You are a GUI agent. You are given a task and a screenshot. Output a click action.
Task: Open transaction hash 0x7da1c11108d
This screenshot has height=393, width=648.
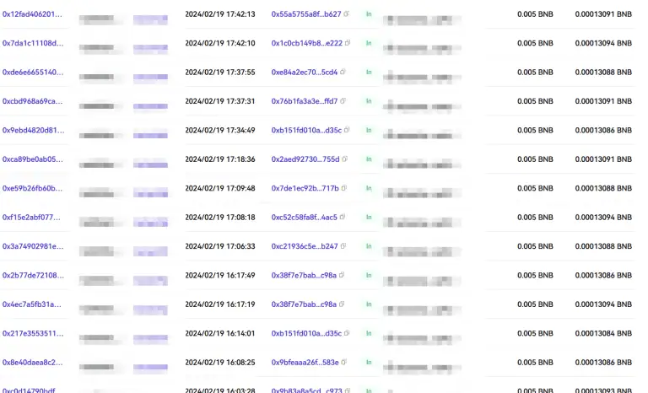point(32,43)
